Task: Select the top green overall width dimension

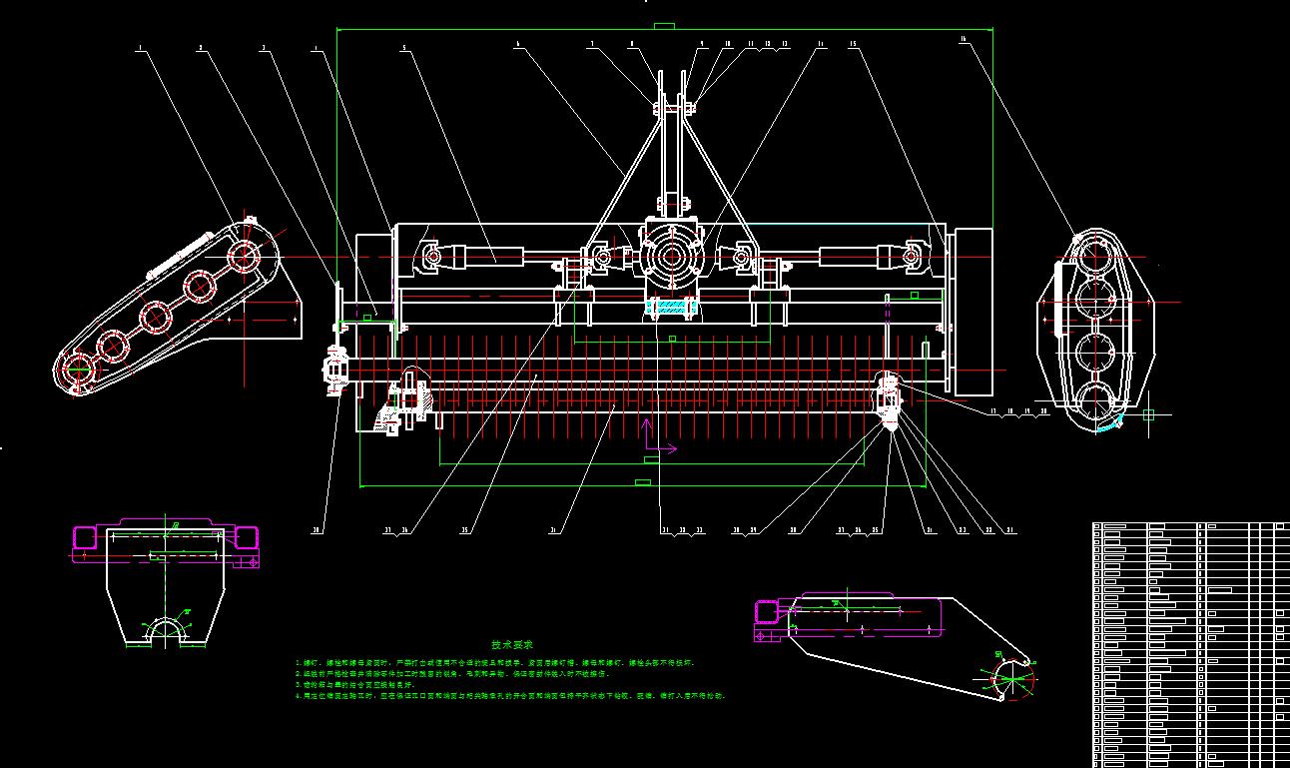Action: pos(664,28)
